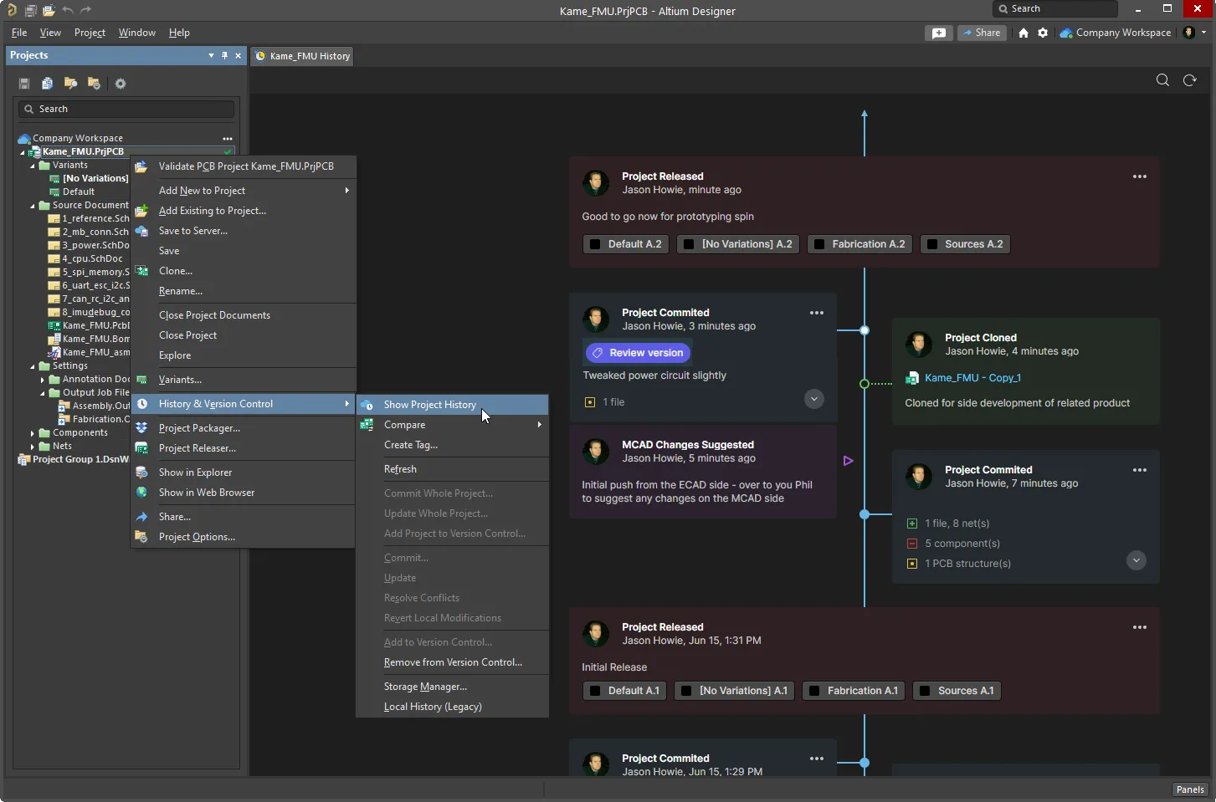
Task: Open the Project menu
Action: [x=90, y=33]
